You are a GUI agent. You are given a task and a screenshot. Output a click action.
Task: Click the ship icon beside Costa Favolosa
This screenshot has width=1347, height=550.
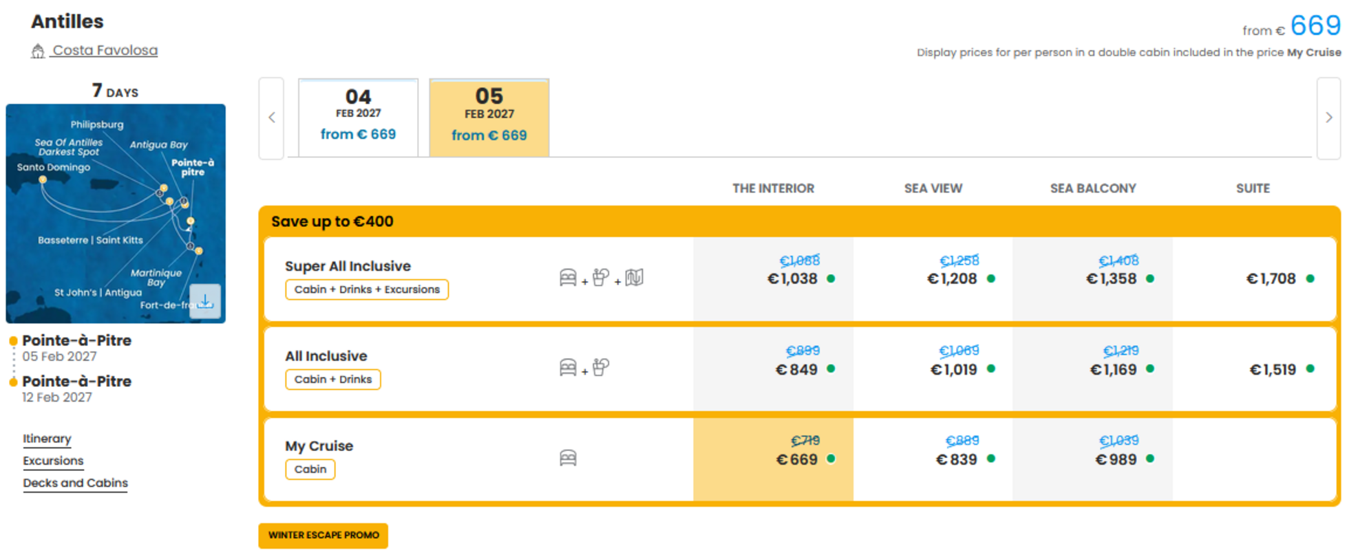[x=38, y=51]
